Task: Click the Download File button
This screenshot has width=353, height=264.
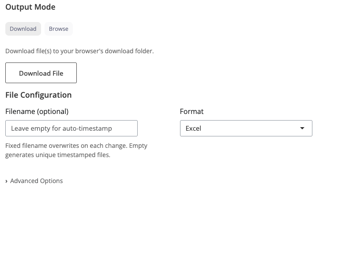Action: 41,73
